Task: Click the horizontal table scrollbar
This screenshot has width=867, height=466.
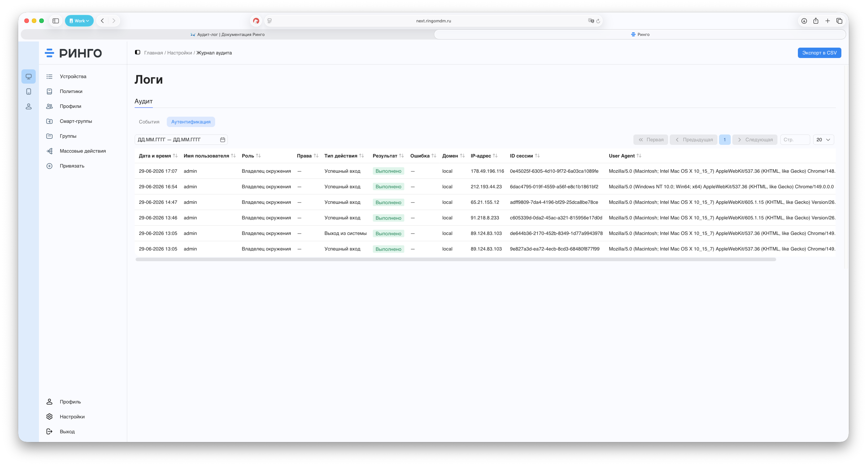Action: pos(456,260)
